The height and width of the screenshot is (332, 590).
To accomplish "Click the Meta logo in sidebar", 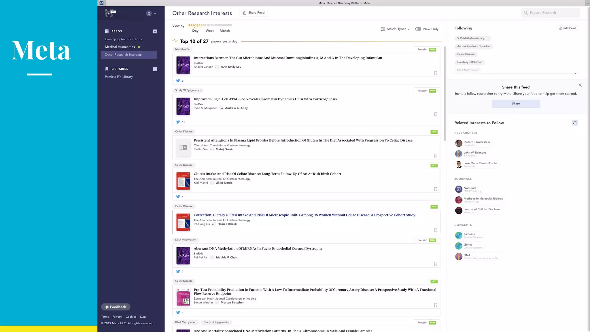I will coord(110,13).
